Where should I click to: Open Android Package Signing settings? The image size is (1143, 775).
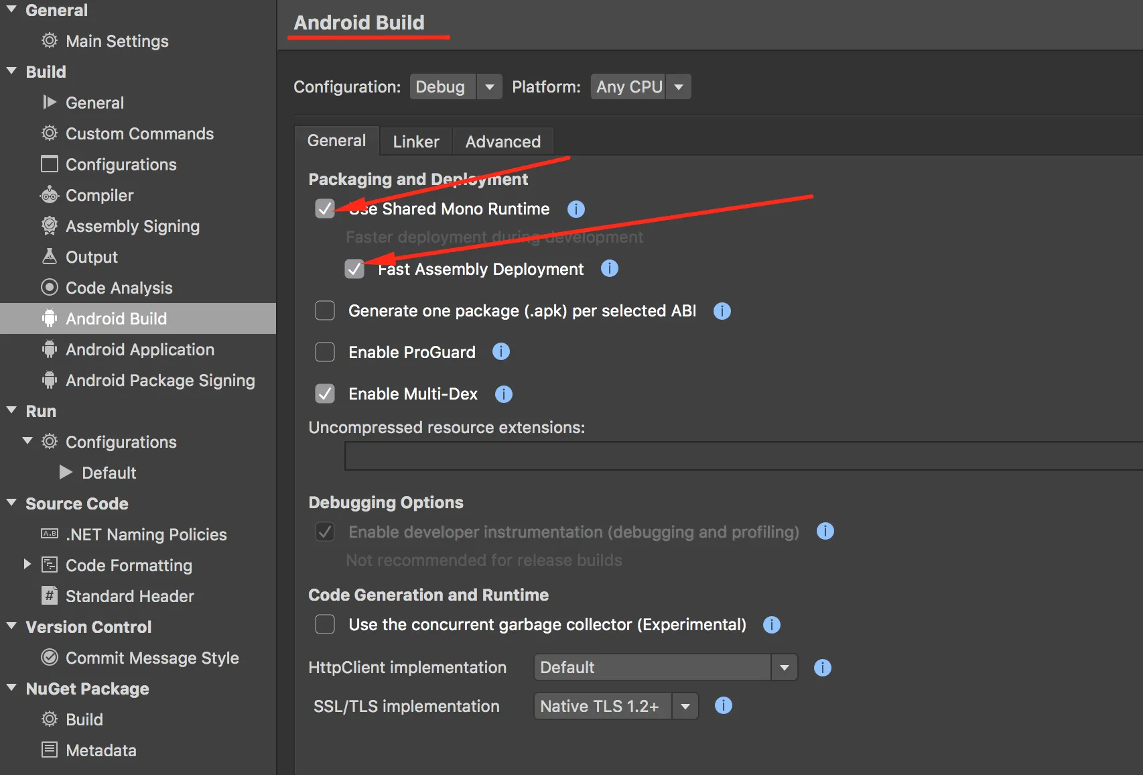pos(159,380)
